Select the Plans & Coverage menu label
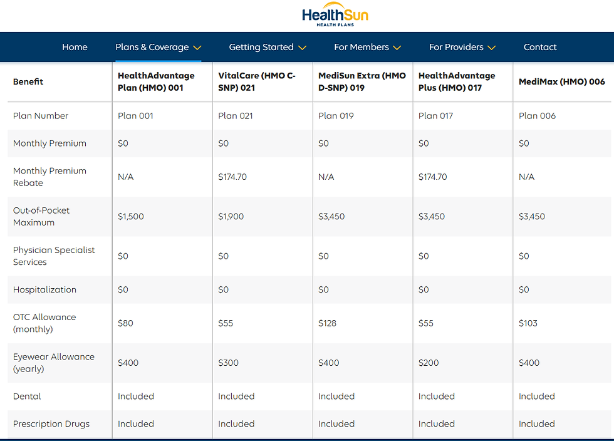 coord(152,47)
